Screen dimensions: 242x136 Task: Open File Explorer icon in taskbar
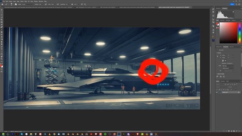[x=31, y=134]
